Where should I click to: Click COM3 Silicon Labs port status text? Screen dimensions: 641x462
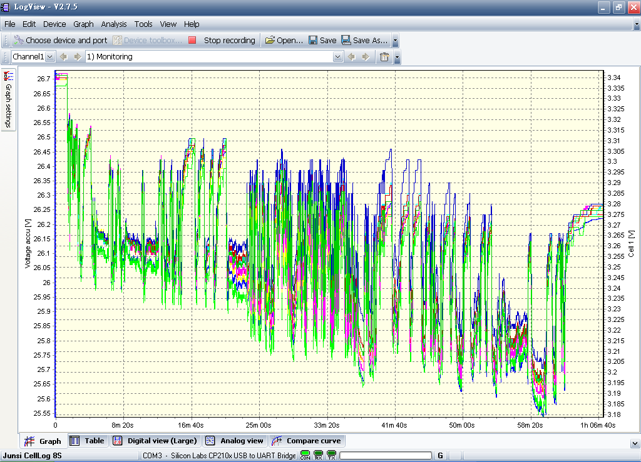tap(219, 456)
